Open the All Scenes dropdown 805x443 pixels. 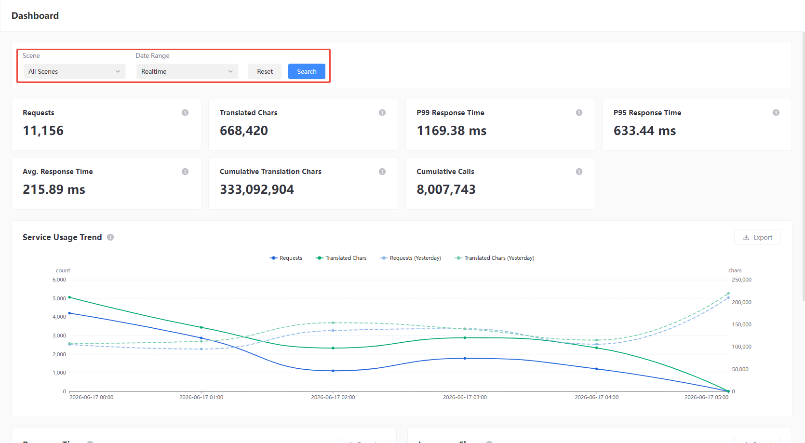[75, 71]
